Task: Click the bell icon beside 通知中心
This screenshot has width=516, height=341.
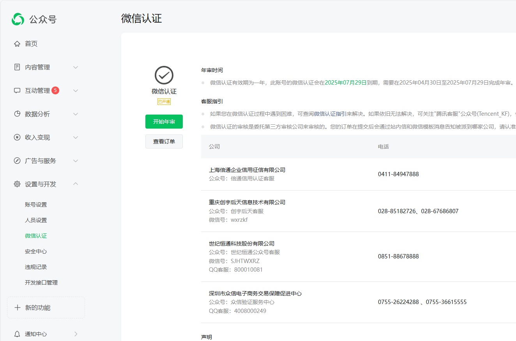Action: [x=17, y=334]
